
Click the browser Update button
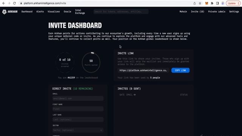click(233, 3)
